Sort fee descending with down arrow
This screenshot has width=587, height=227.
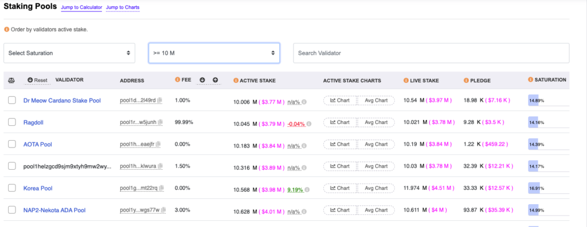(x=202, y=80)
